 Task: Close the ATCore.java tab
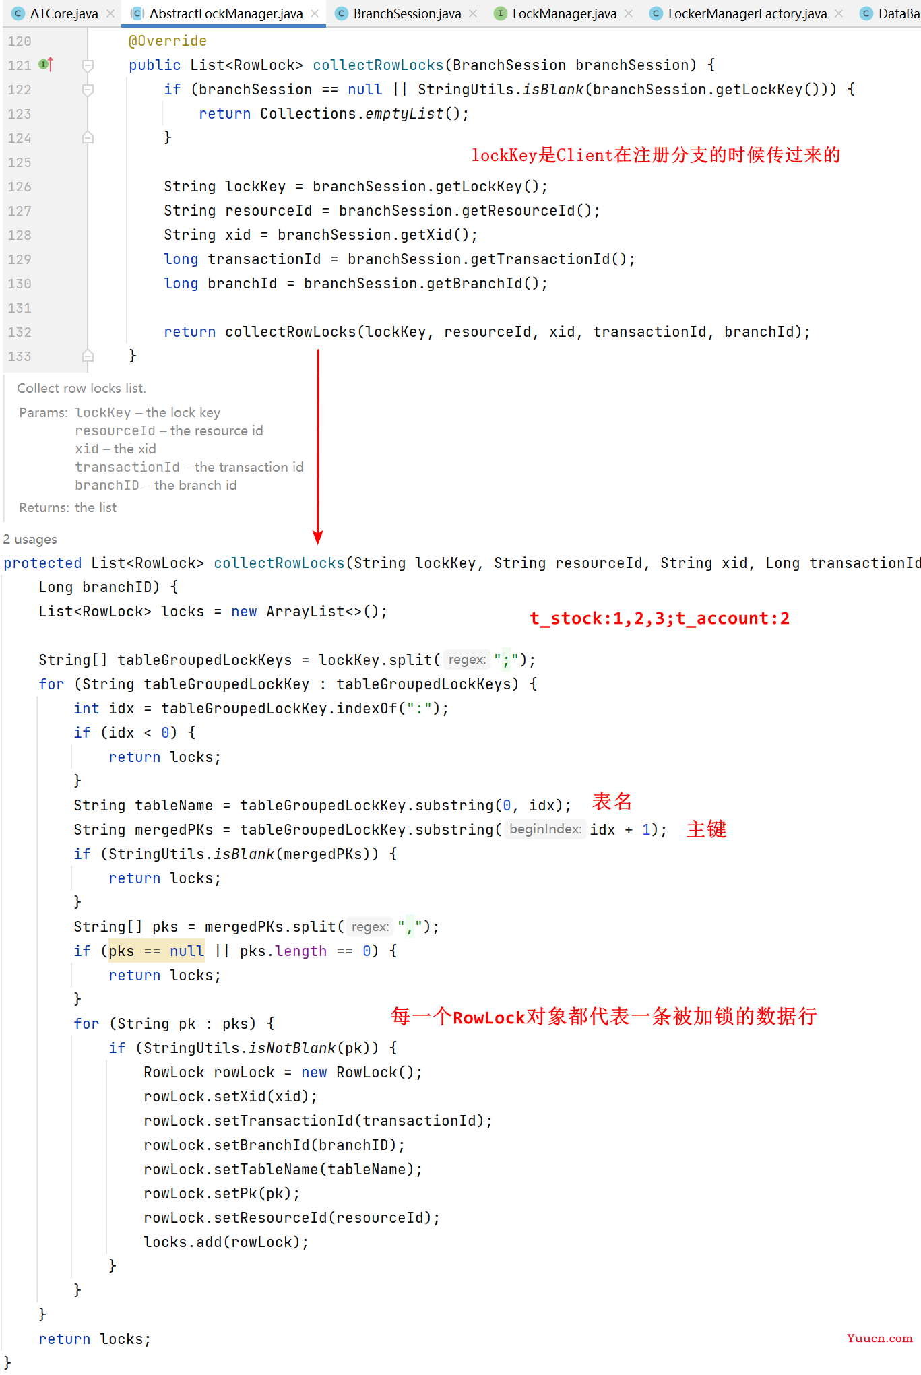(x=110, y=13)
